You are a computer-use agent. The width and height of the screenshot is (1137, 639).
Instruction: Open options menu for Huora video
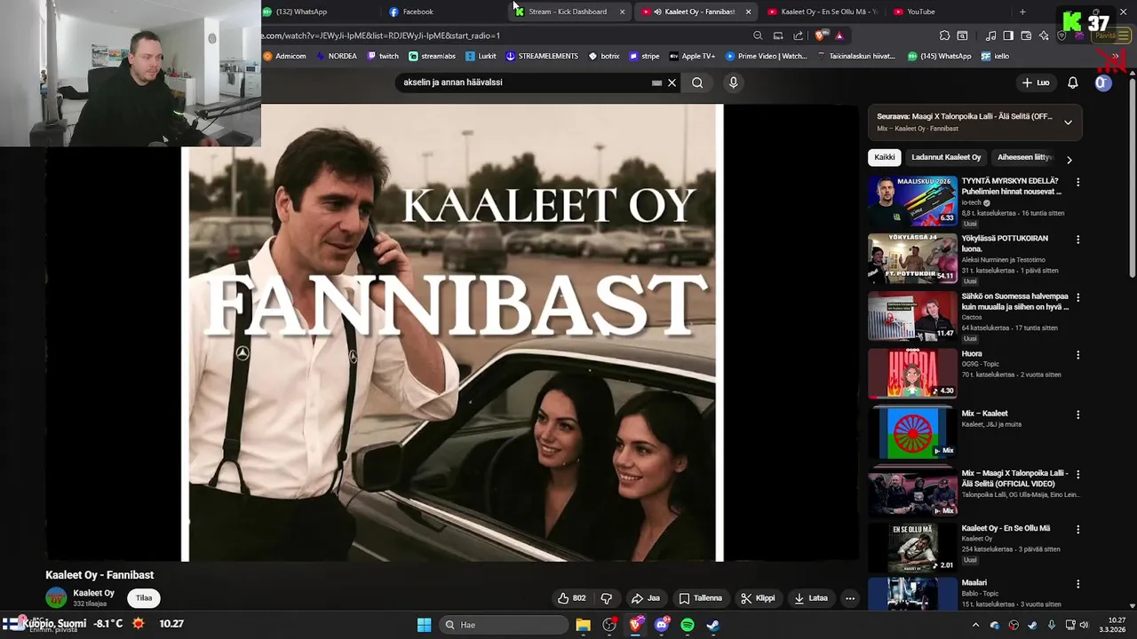pyautogui.click(x=1078, y=355)
